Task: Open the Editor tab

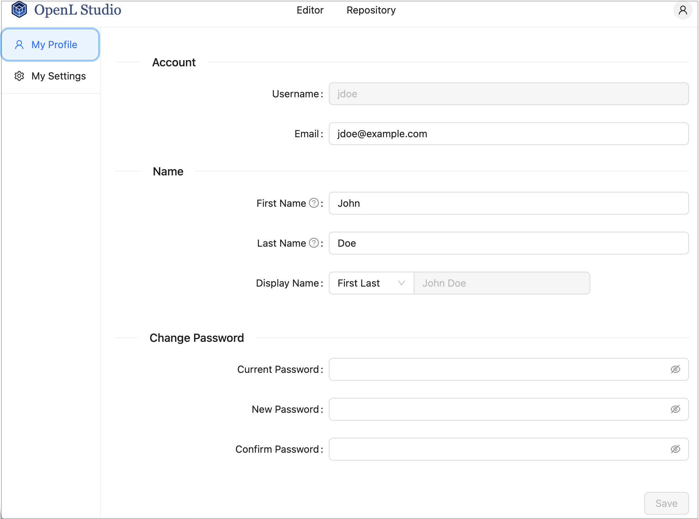Action: (310, 10)
